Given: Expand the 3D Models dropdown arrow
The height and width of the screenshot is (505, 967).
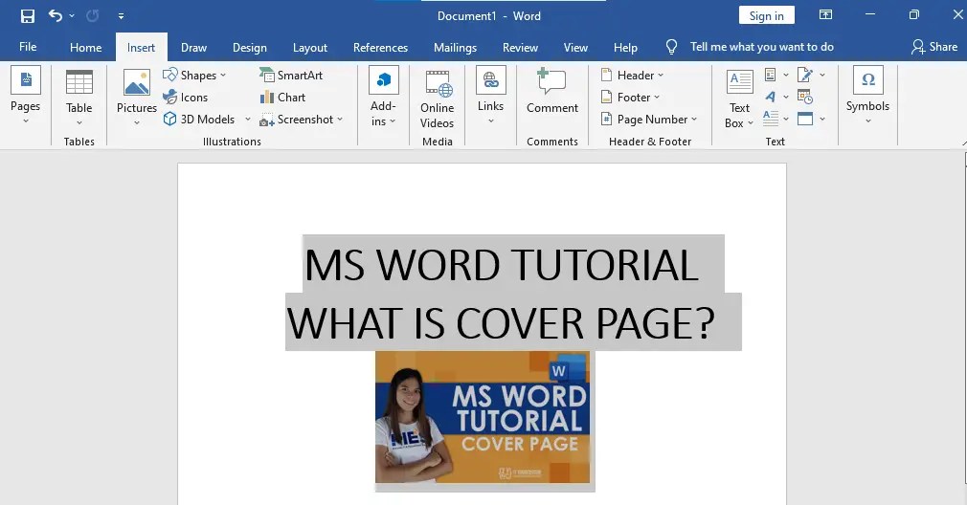Looking at the screenshot, I should pos(248,120).
